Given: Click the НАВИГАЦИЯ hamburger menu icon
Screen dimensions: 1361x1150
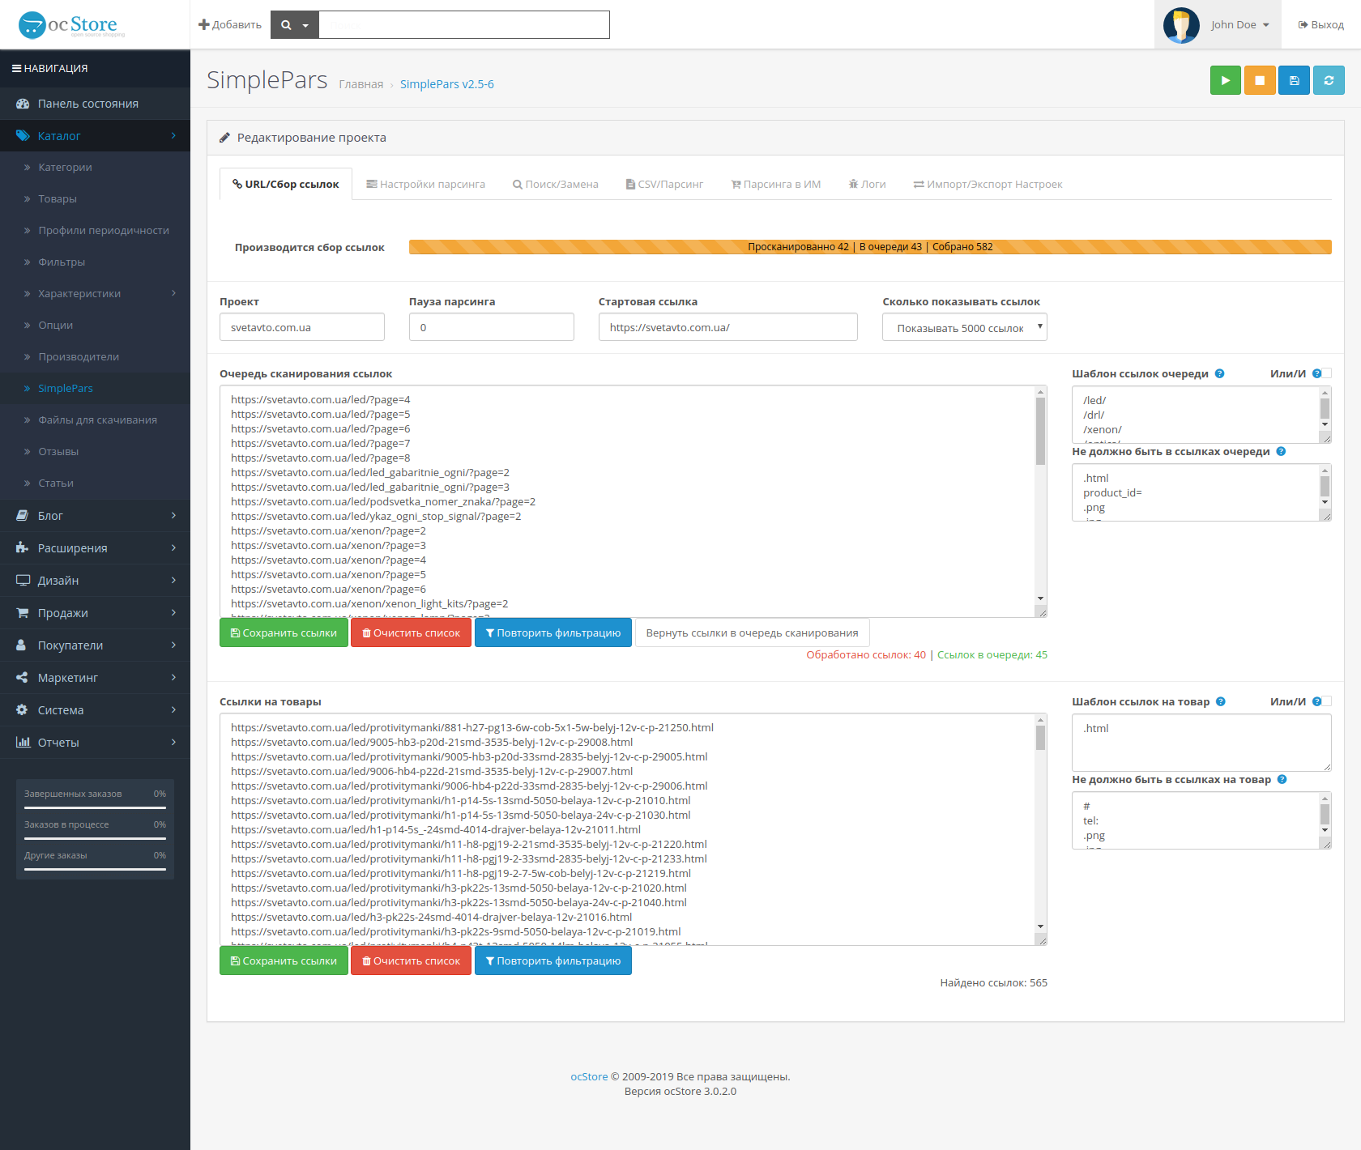Looking at the screenshot, I should point(16,68).
